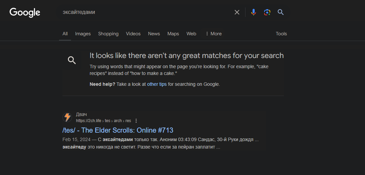Open Google Lens image search

(x=267, y=13)
